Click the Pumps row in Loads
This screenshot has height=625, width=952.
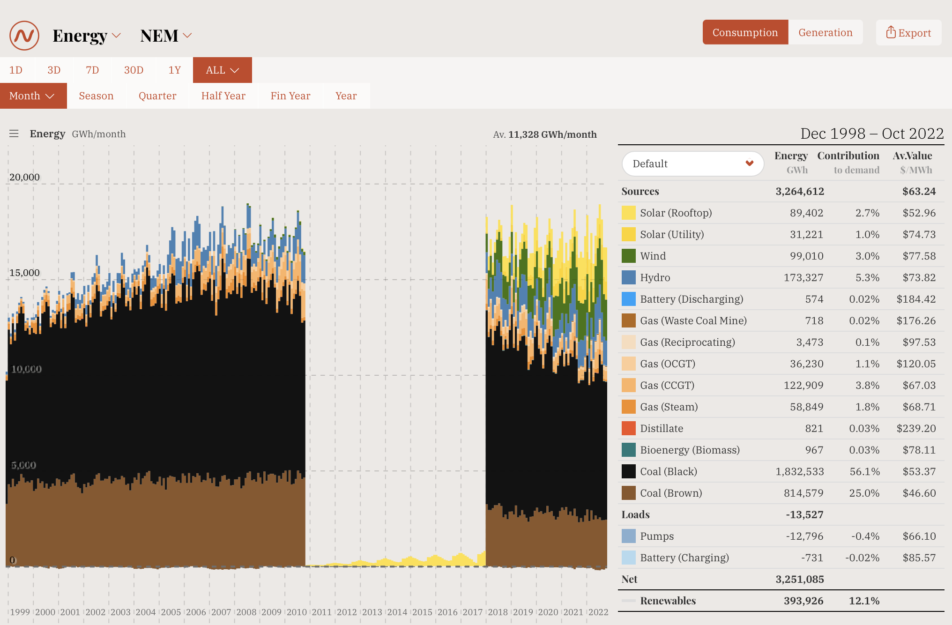[656, 536]
